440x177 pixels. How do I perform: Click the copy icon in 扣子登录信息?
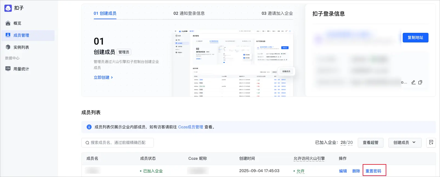coord(420,82)
